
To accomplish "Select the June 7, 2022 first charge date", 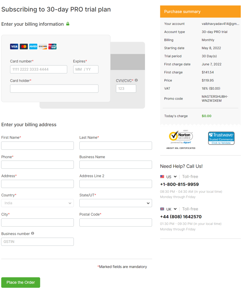I will (211, 64).
